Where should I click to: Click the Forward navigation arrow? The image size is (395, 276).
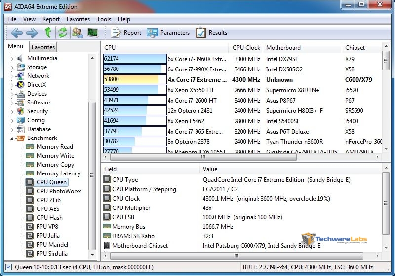pyautogui.click(x=32, y=33)
